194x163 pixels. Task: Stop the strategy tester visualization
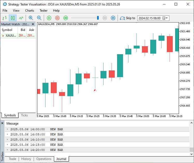point(57,18)
